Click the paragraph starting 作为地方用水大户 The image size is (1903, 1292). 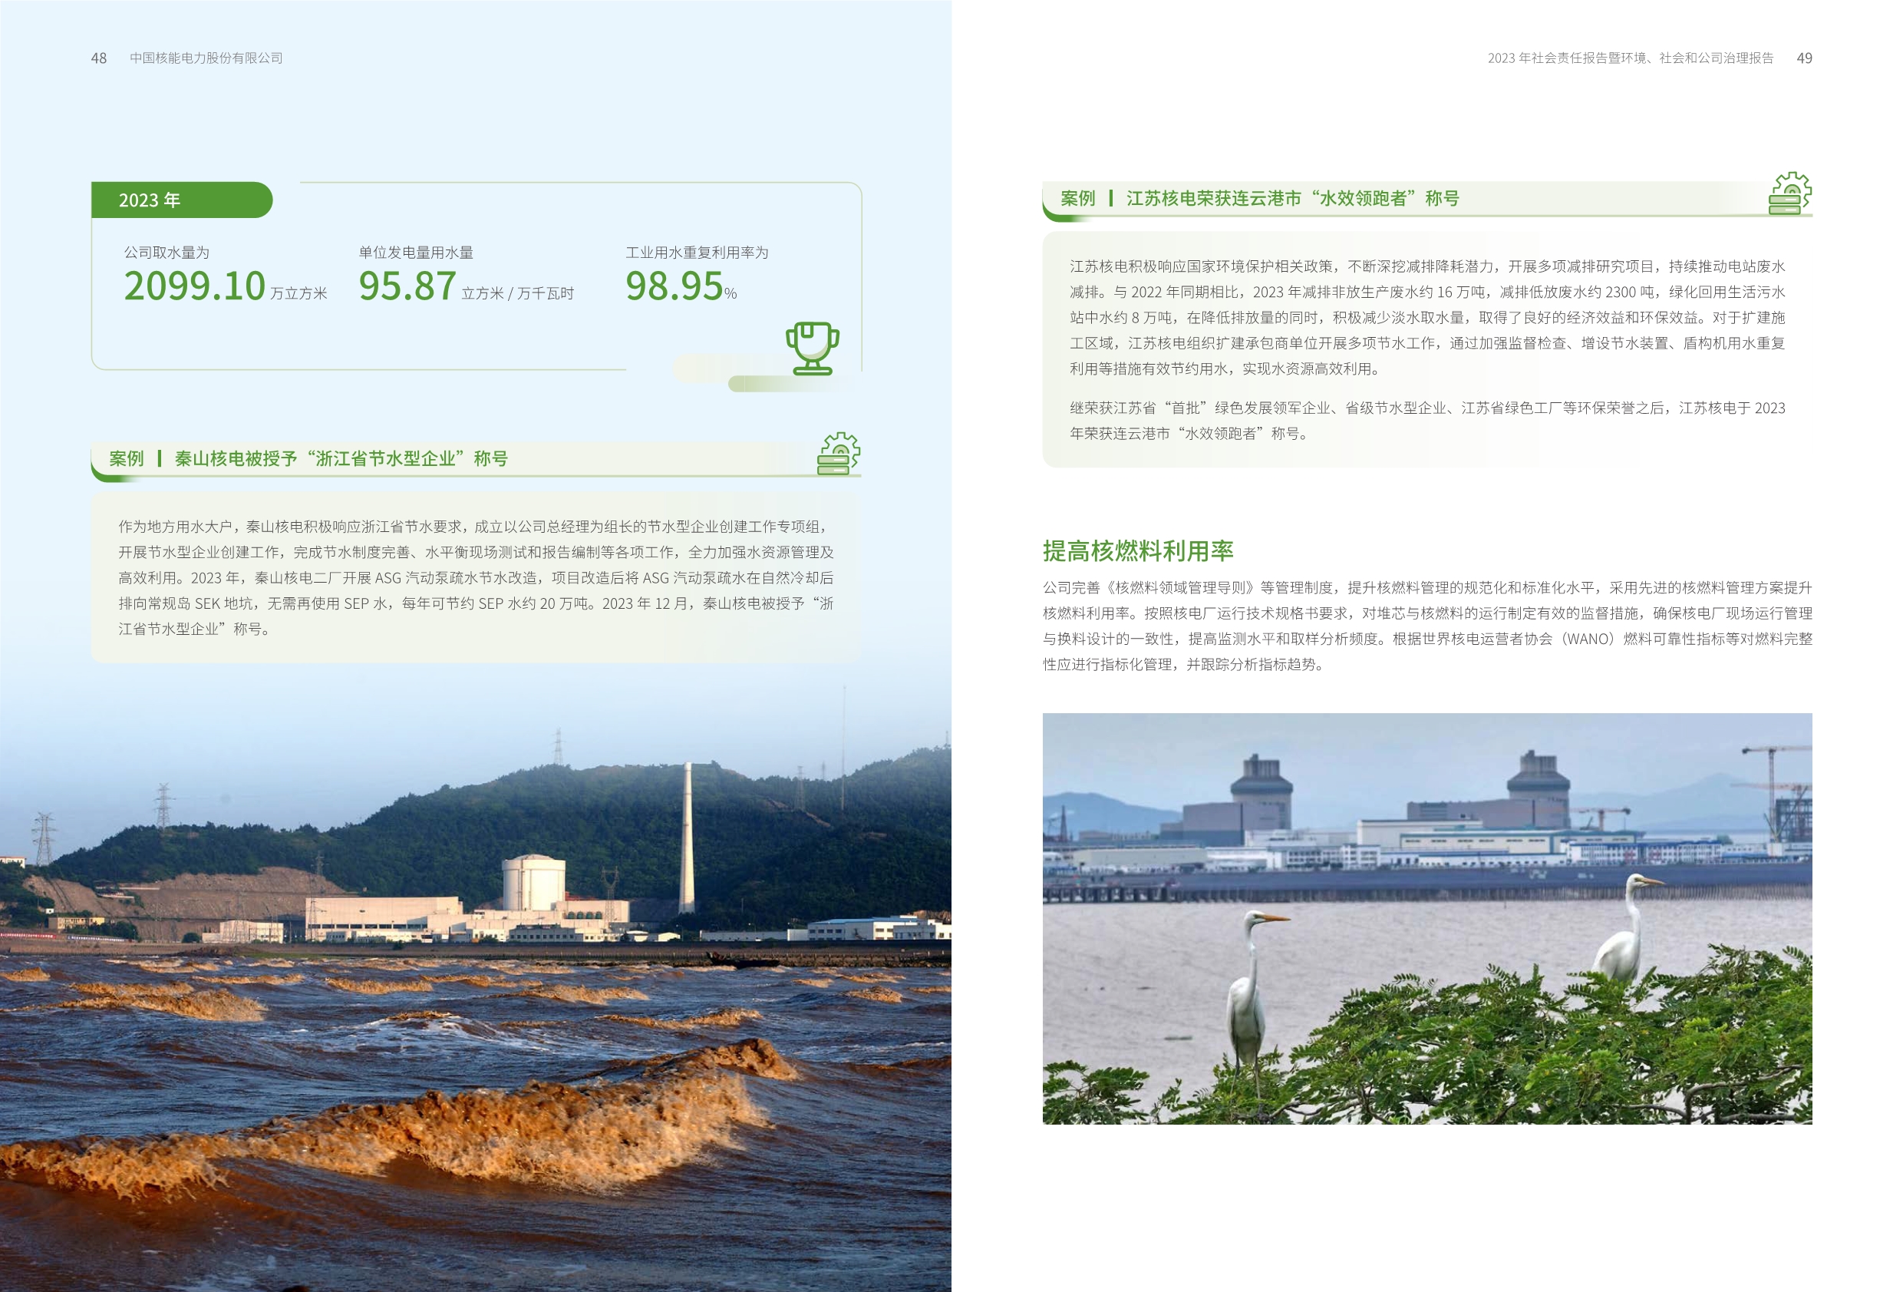coord(476,577)
